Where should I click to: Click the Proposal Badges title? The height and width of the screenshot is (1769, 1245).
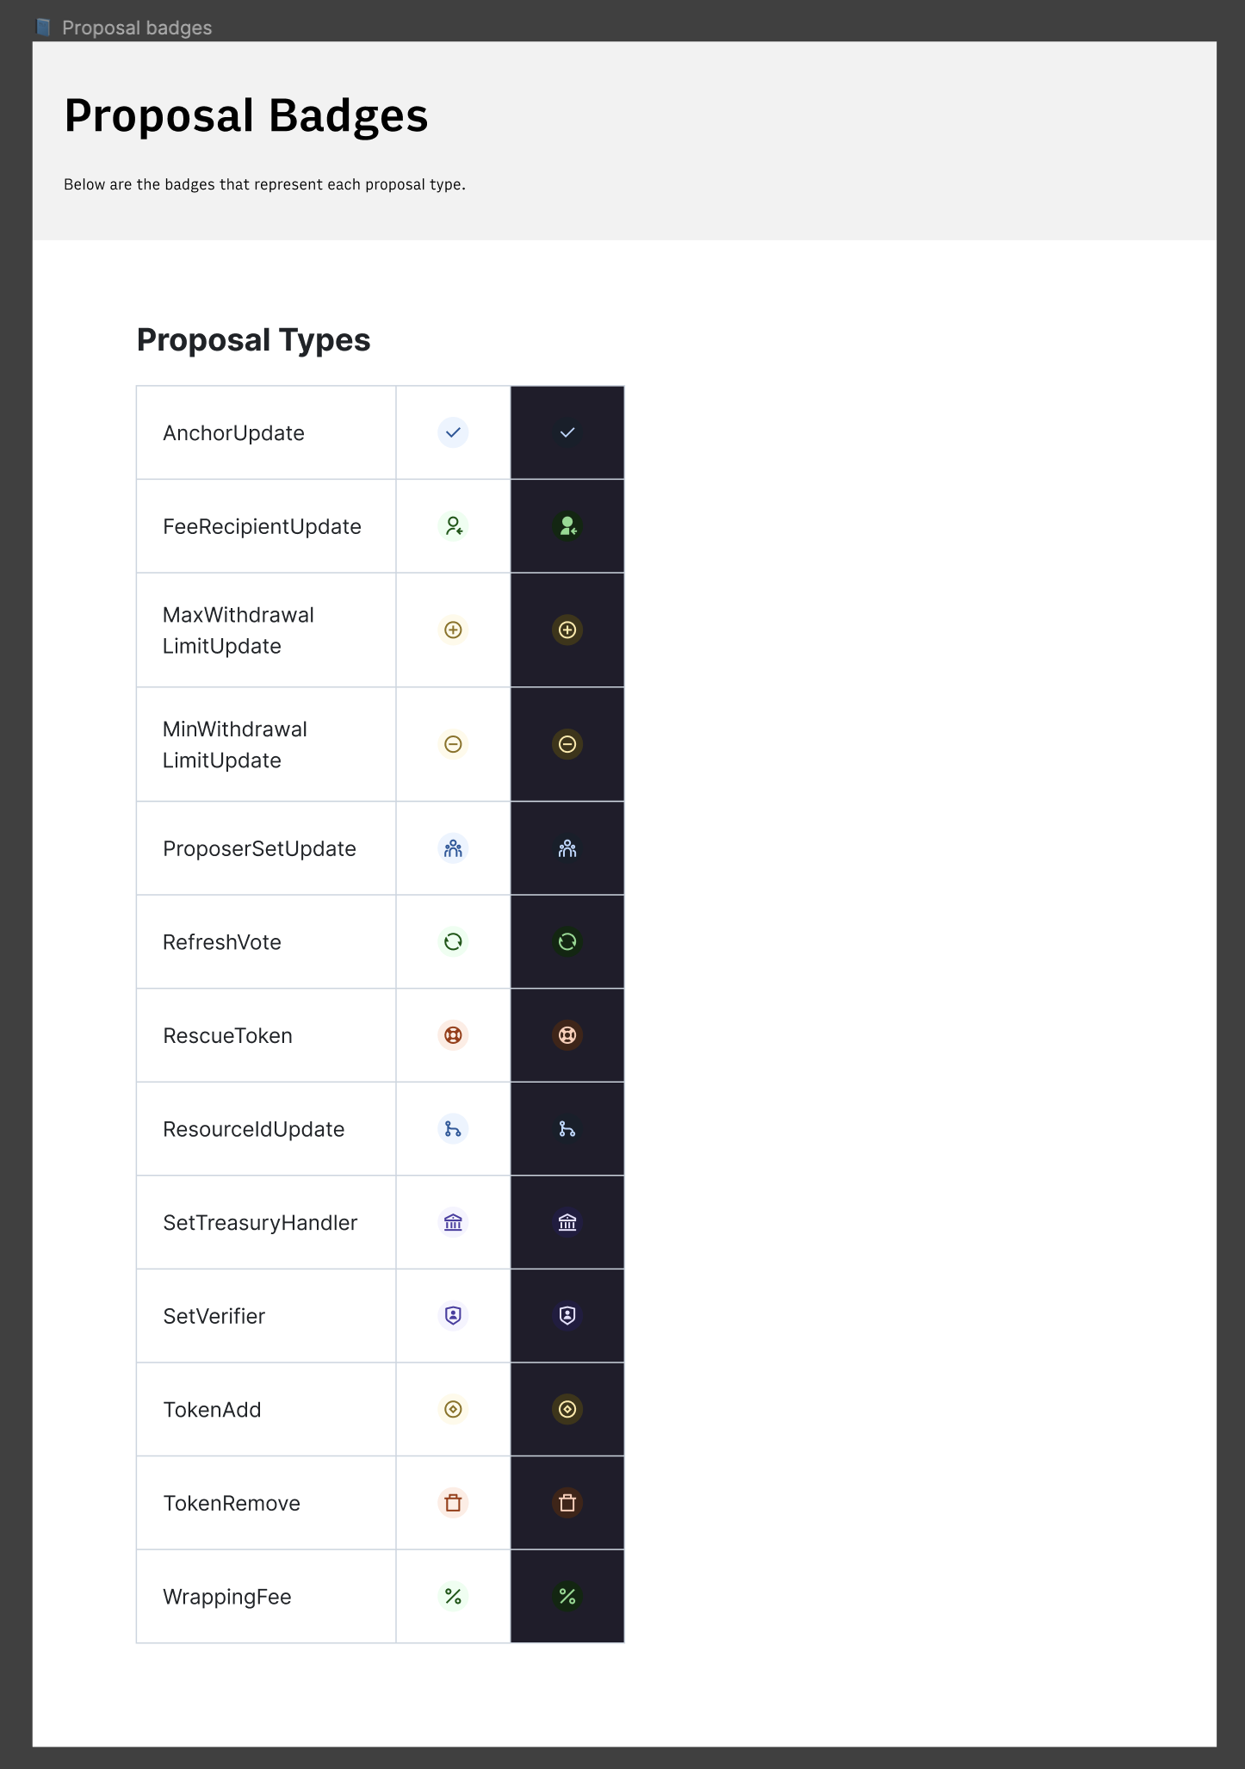pyautogui.click(x=247, y=115)
